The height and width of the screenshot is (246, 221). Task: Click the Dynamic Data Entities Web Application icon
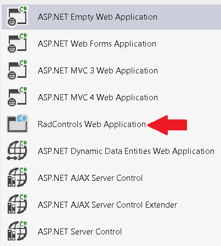[x=18, y=150]
